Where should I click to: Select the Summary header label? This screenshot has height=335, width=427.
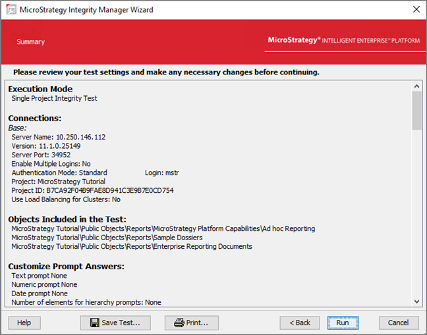click(x=31, y=42)
